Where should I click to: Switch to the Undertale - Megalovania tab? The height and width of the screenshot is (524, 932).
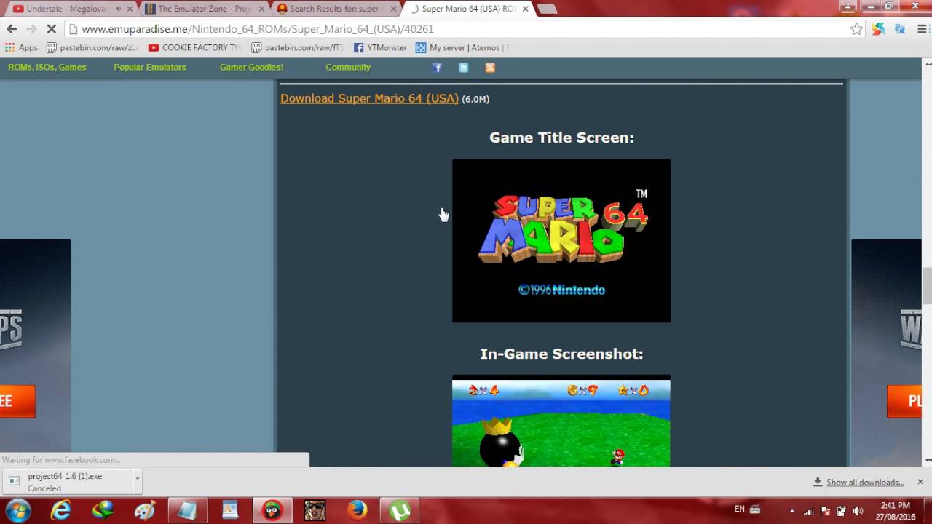coord(67,9)
